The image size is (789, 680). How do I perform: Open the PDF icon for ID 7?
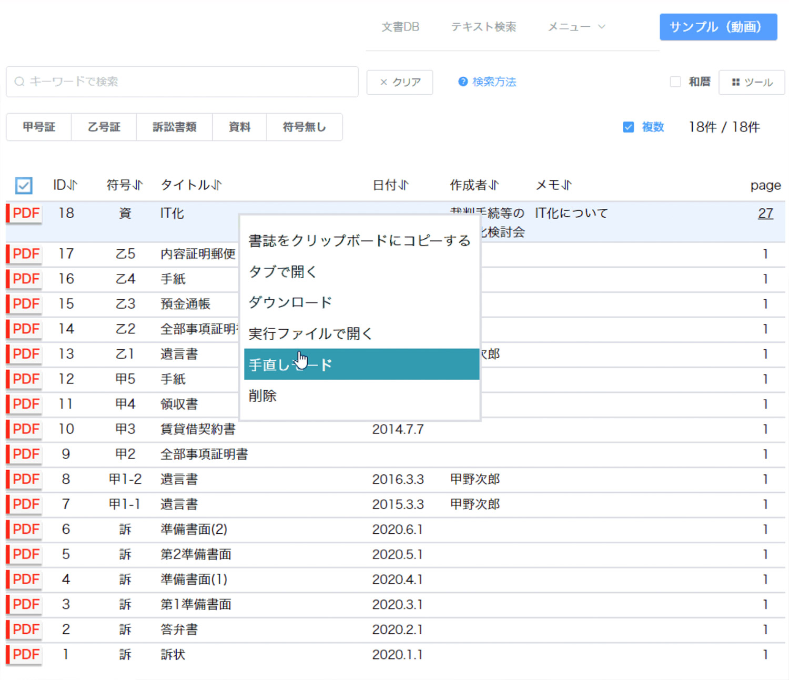(x=24, y=504)
